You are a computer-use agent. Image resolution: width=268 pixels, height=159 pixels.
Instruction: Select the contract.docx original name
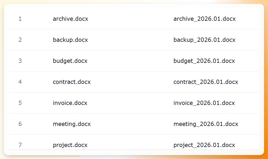coord(72,82)
